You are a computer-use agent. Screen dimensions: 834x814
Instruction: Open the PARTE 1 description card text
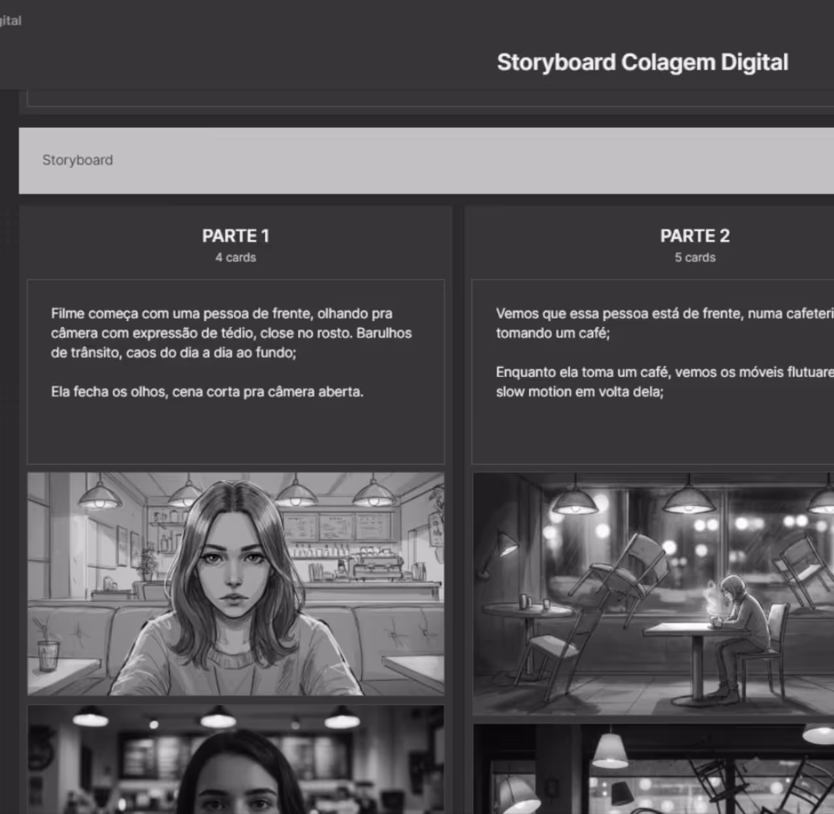[236, 372]
